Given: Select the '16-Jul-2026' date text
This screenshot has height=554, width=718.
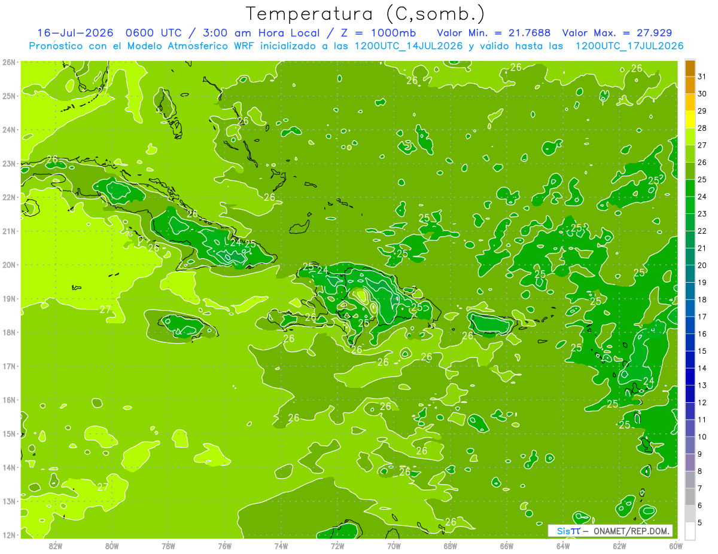Looking at the screenshot, I should [75, 33].
